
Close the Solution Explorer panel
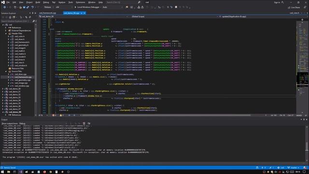35,13
